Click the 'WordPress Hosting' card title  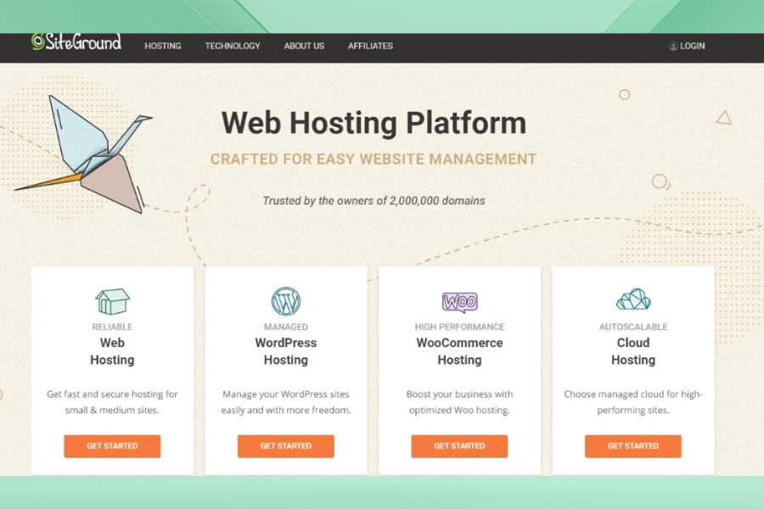[x=286, y=351]
